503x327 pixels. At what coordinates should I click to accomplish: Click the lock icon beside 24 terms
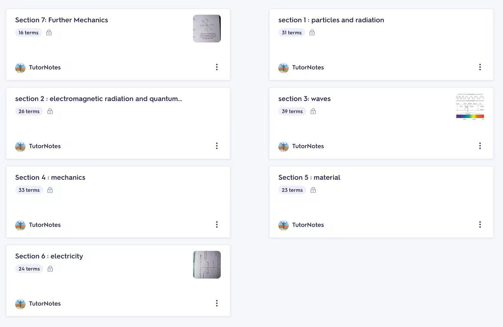click(50, 269)
